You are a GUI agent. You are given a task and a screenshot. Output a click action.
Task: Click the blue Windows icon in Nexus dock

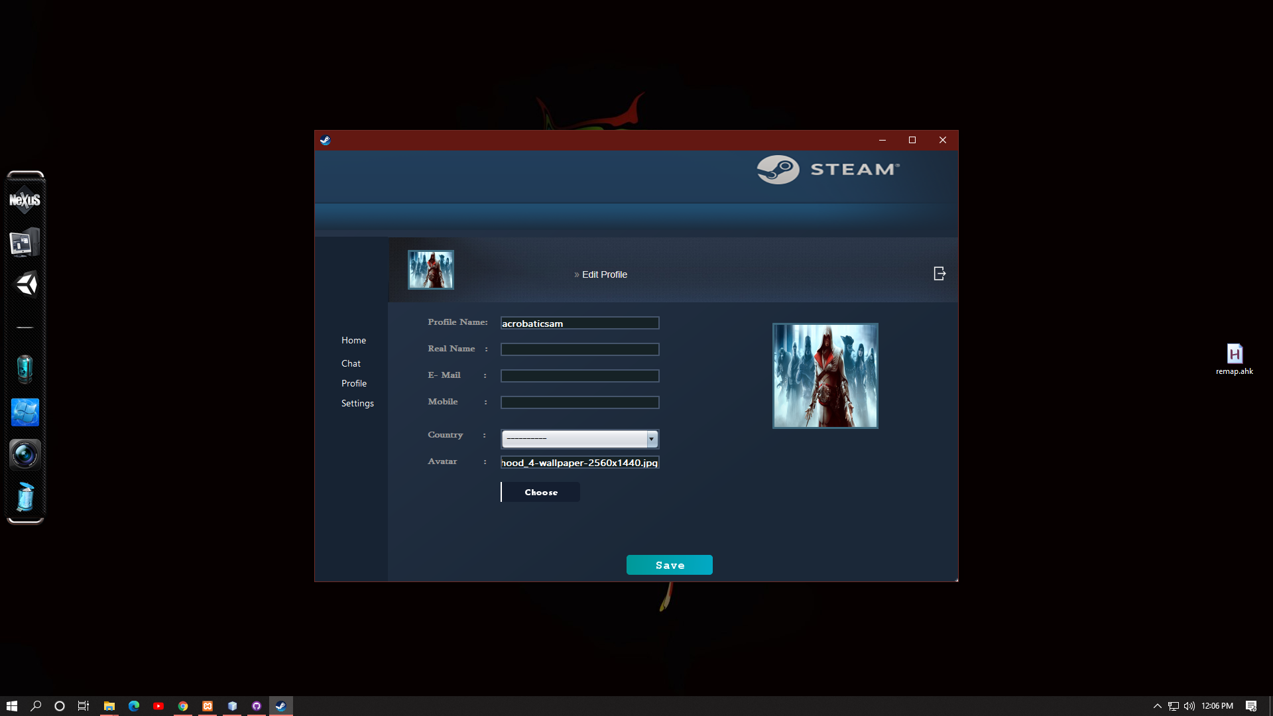pyautogui.click(x=25, y=412)
